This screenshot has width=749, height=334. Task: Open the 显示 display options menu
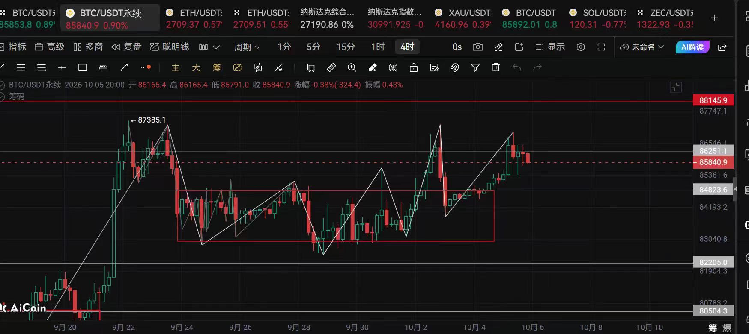(x=550, y=47)
